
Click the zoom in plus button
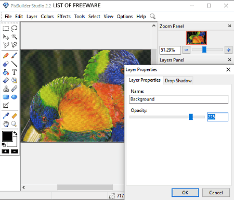click(228, 50)
